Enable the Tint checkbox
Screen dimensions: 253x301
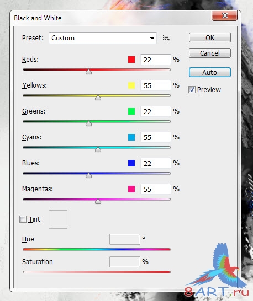[23, 219]
